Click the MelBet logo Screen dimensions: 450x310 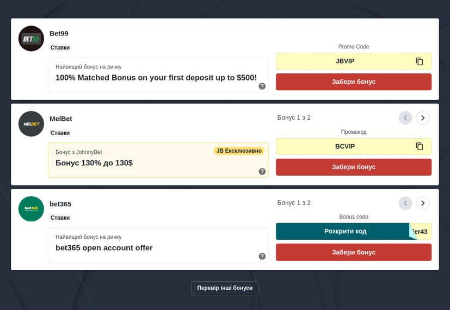point(31,123)
